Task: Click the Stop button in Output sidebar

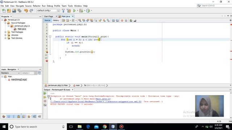Action: (45, 101)
